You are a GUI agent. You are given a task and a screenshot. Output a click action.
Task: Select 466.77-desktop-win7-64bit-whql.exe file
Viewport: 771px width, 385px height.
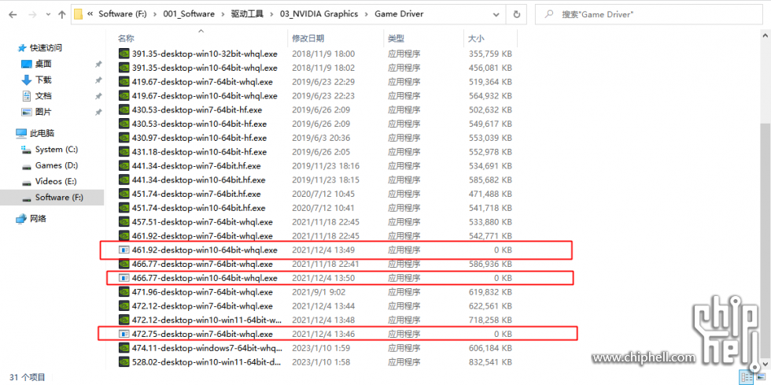[x=202, y=265]
